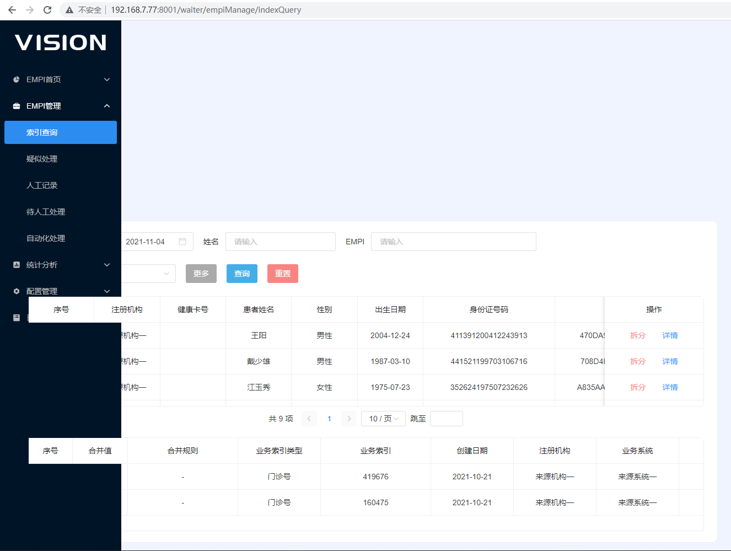Click 拆分 for patient 江玉秀
The height and width of the screenshot is (551, 731).
(638, 387)
